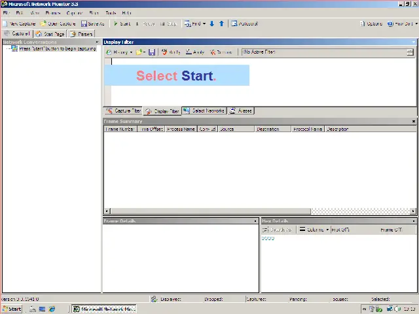Open the File menu
Screen dimensions: 419x314
click(x=7, y=13)
